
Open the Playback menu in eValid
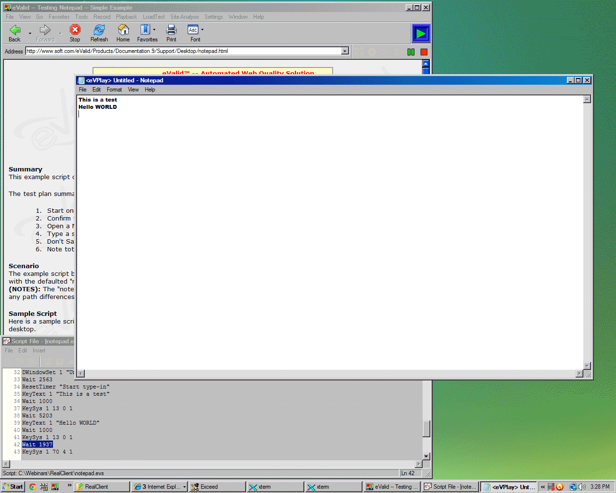click(126, 17)
